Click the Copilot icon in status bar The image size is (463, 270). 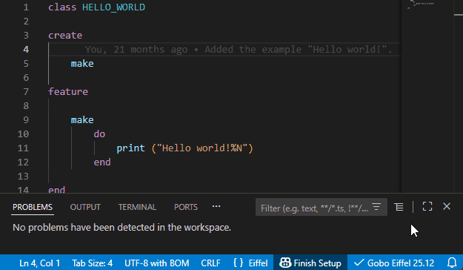285,263
